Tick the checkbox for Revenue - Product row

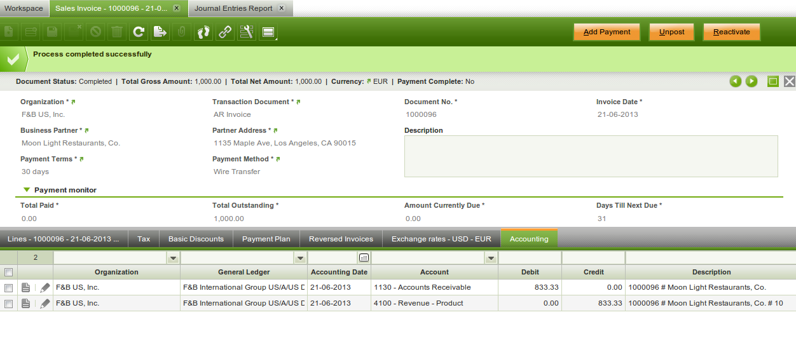pyautogui.click(x=8, y=304)
